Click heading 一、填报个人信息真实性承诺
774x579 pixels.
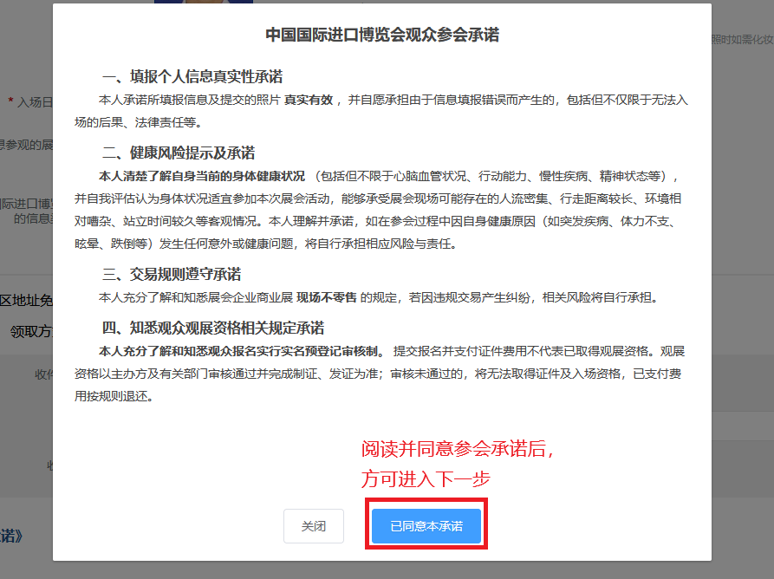coord(192,76)
